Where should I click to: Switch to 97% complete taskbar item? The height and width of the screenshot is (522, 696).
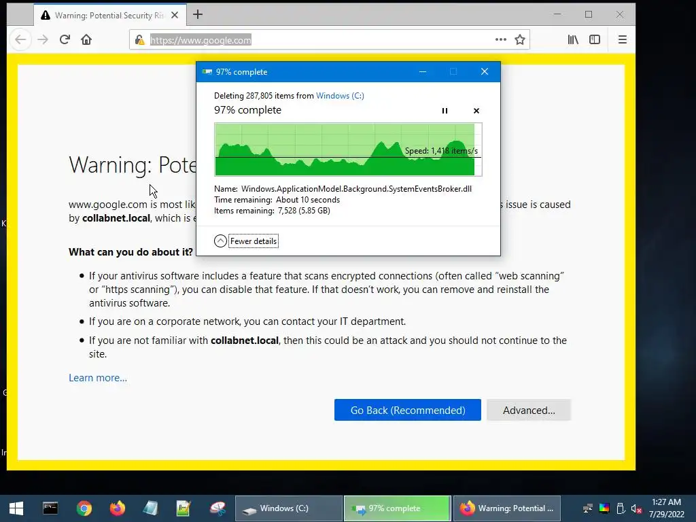tap(397, 508)
